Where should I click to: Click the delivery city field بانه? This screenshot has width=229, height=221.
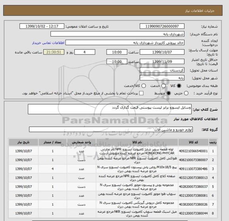click(x=162, y=78)
